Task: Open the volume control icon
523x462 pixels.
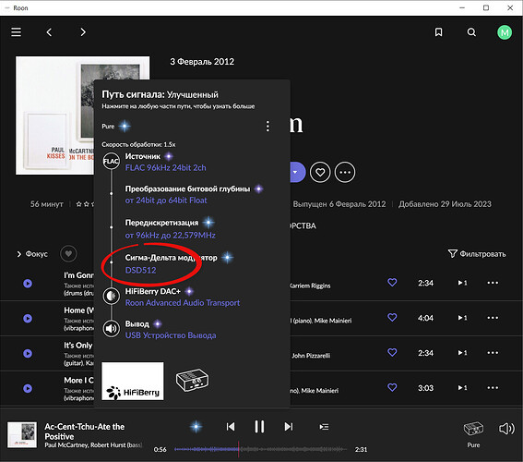Action: pos(506,429)
